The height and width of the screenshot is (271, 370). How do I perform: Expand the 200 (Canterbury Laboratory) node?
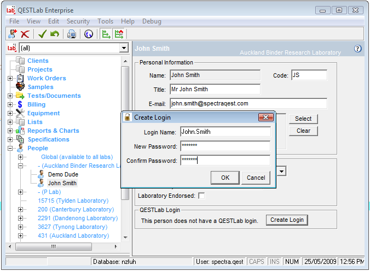click(x=21, y=209)
